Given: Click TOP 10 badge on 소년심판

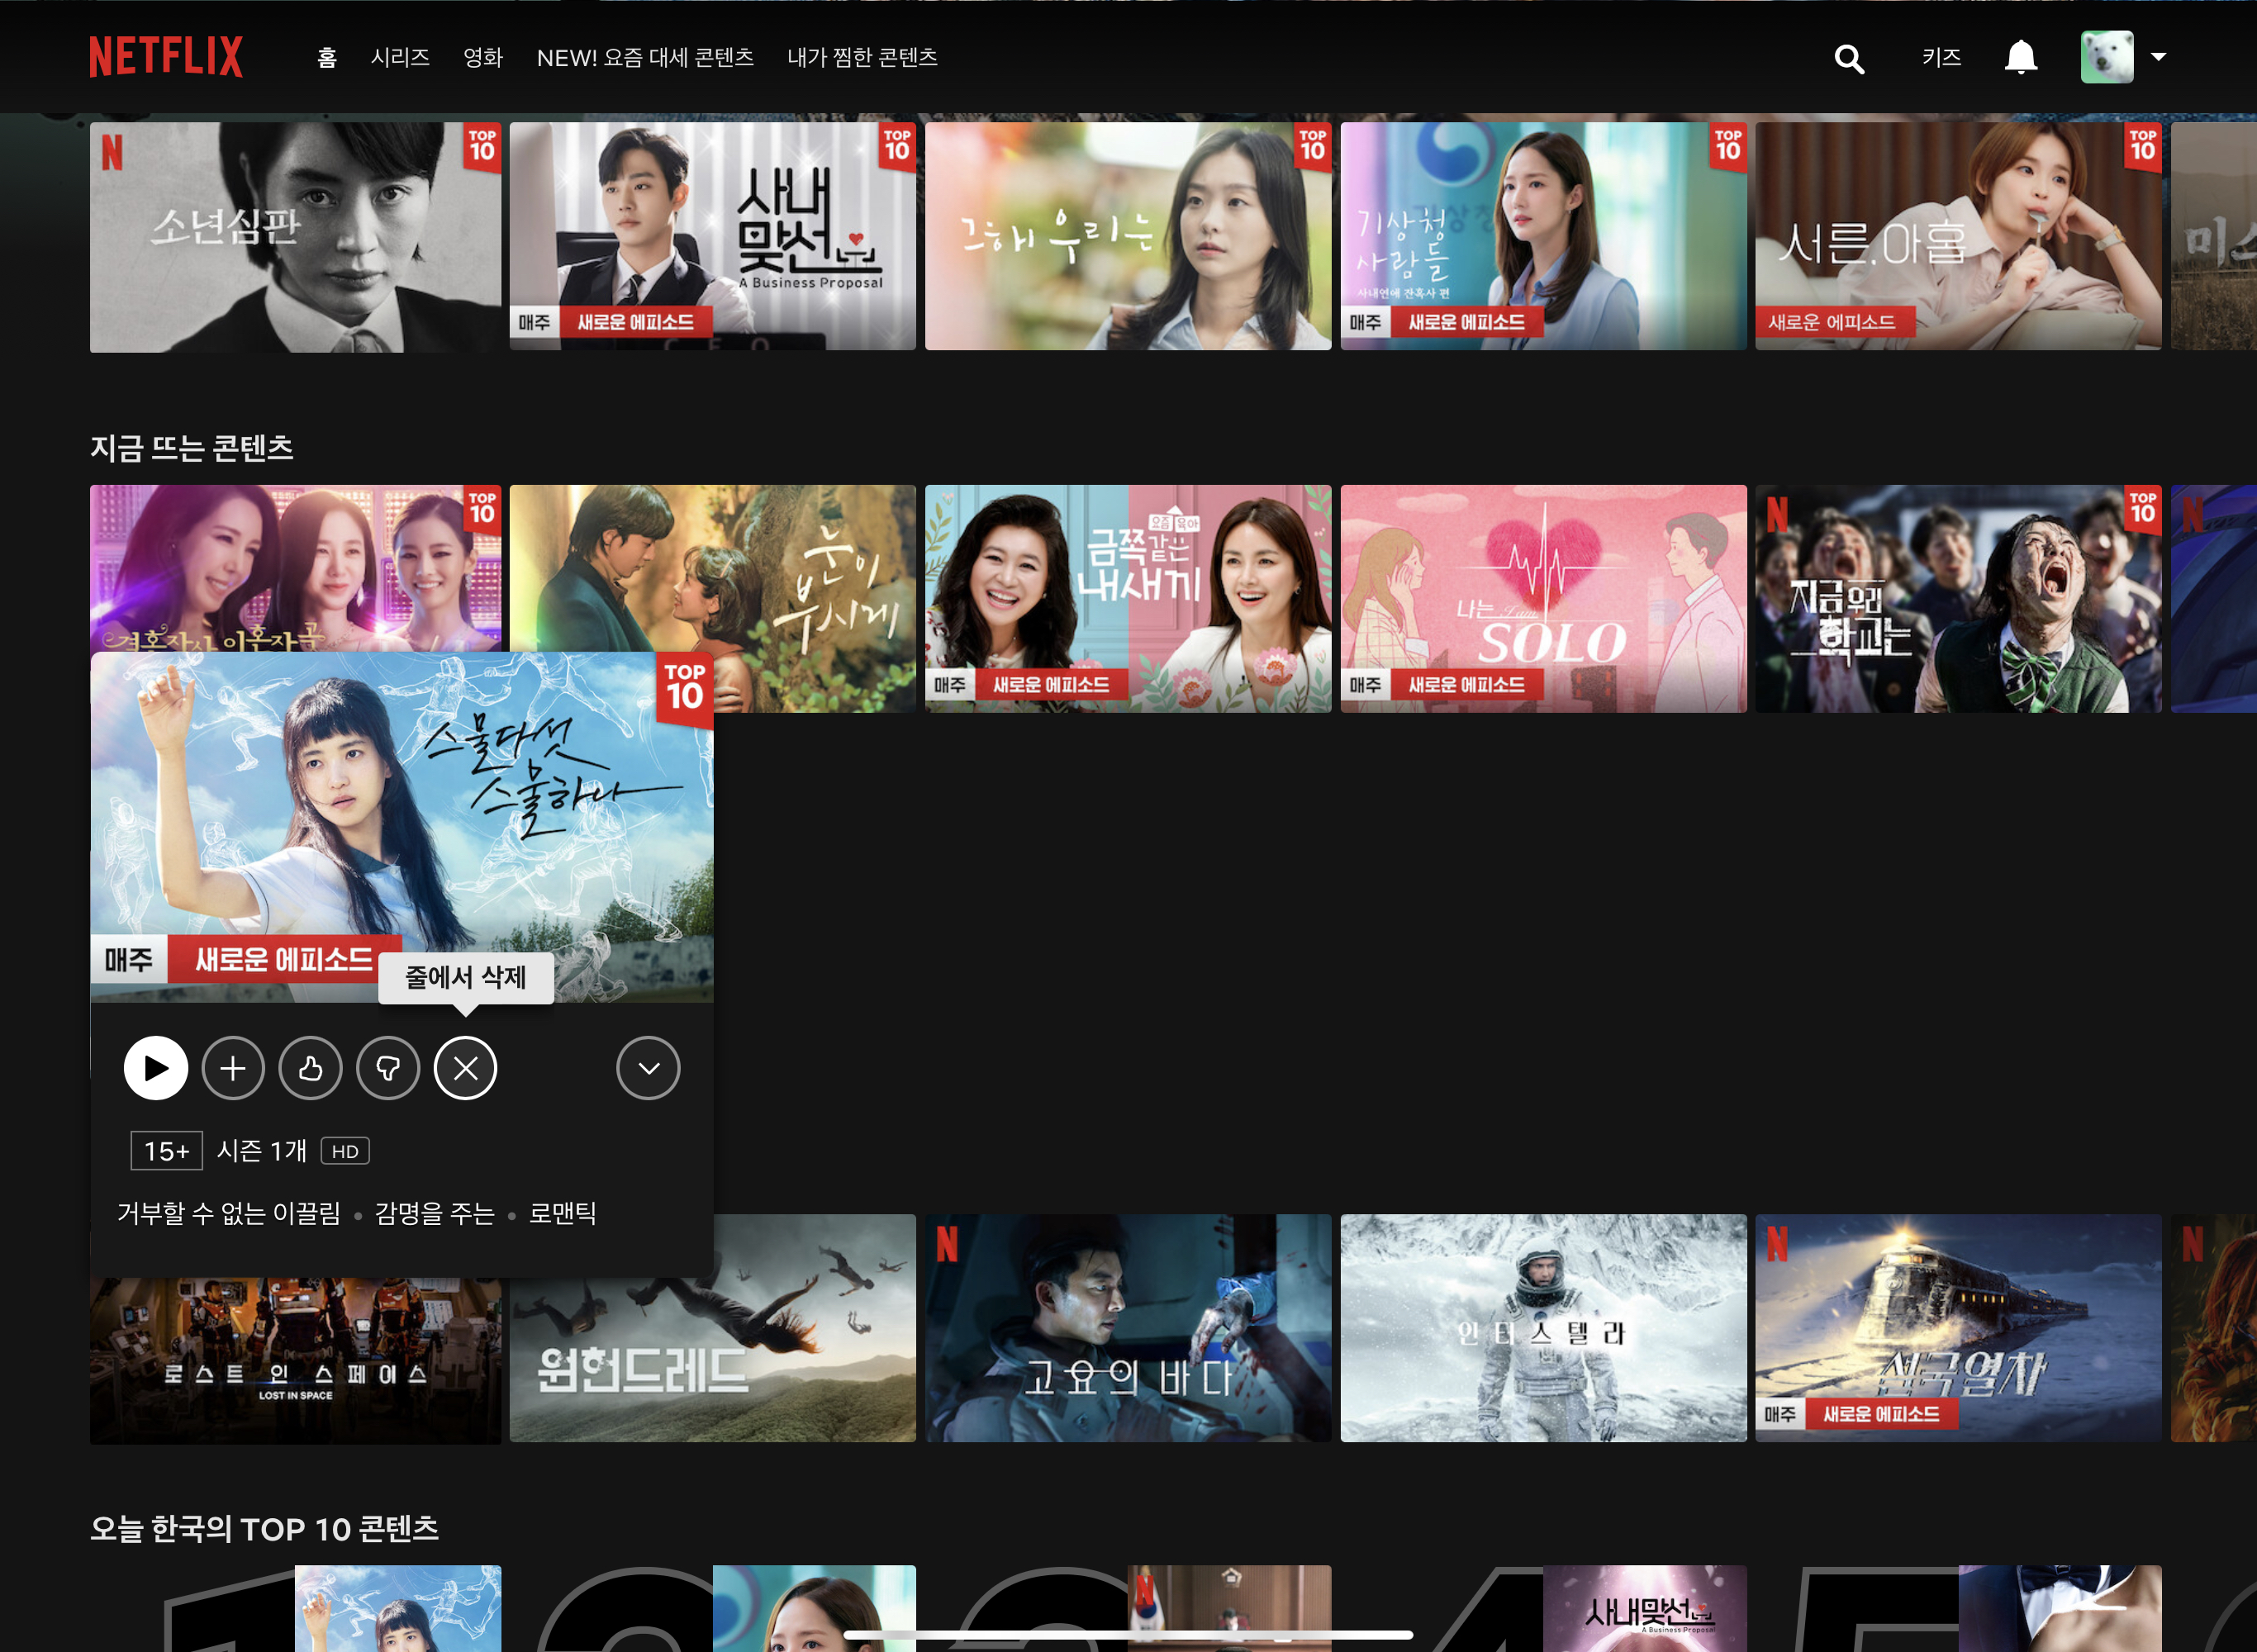Looking at the screenshot, I should (482, 147).
